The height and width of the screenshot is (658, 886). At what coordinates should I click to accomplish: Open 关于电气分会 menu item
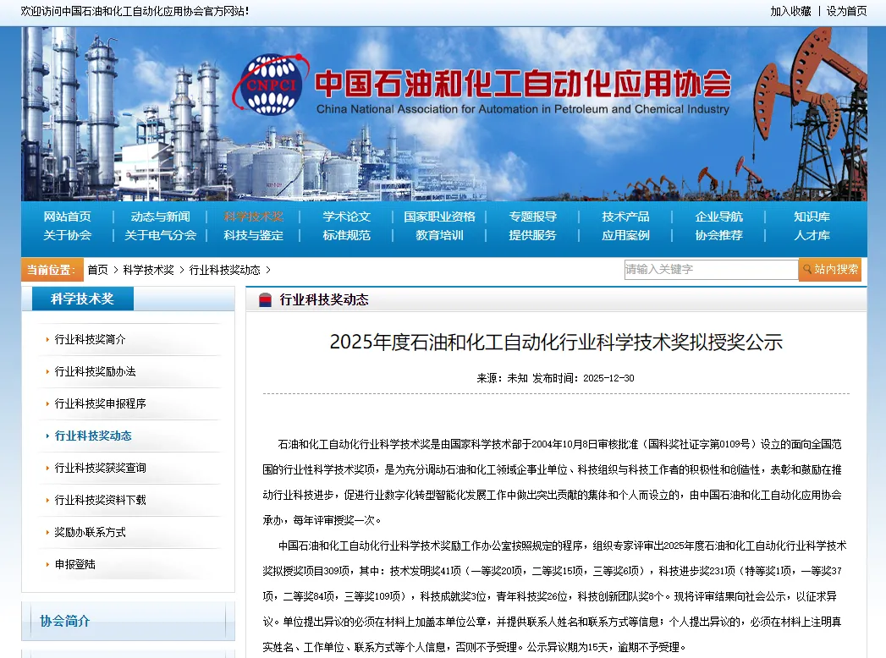[x=161, y=235]
